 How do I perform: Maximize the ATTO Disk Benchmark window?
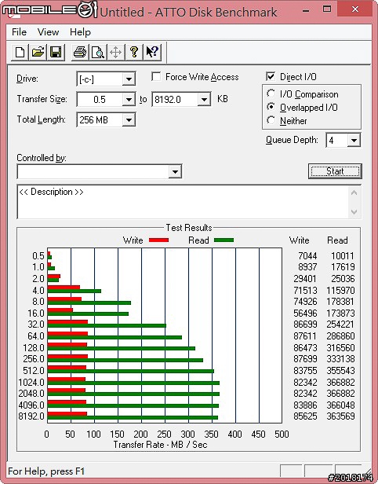tap(327, 9)
